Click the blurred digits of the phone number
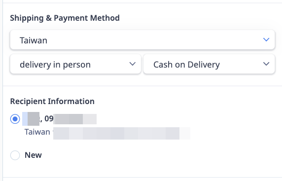This screenshot has height=181, width=282. click(75, 119)
